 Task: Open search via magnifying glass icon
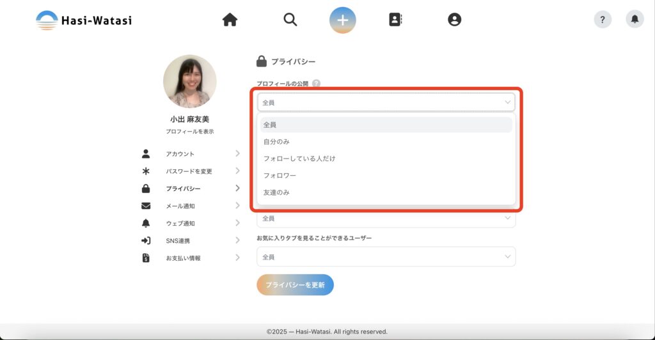(290, 20)
